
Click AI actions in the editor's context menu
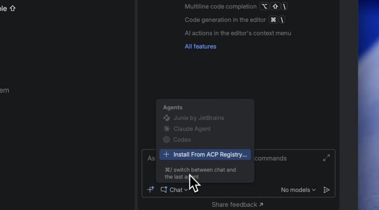click(x=238, y=33)
